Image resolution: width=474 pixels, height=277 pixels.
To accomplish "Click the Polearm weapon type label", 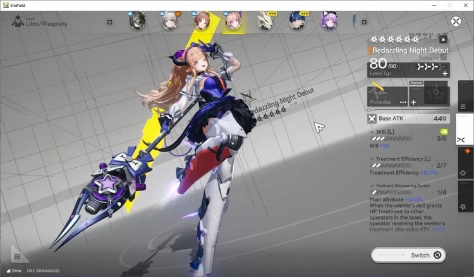I will (x=428, y=57).
